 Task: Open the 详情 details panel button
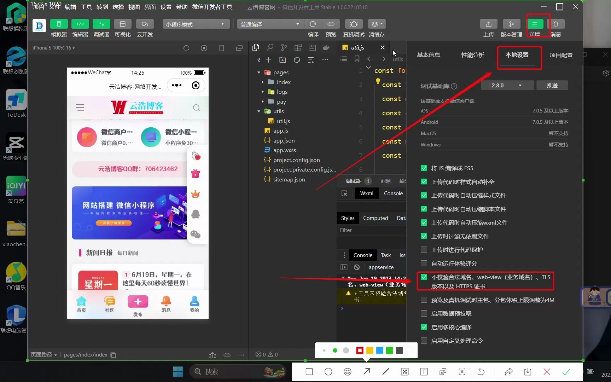pos(535,24)
